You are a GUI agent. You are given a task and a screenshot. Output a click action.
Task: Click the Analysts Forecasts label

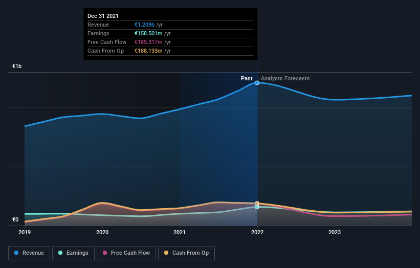tap(285, 78)
